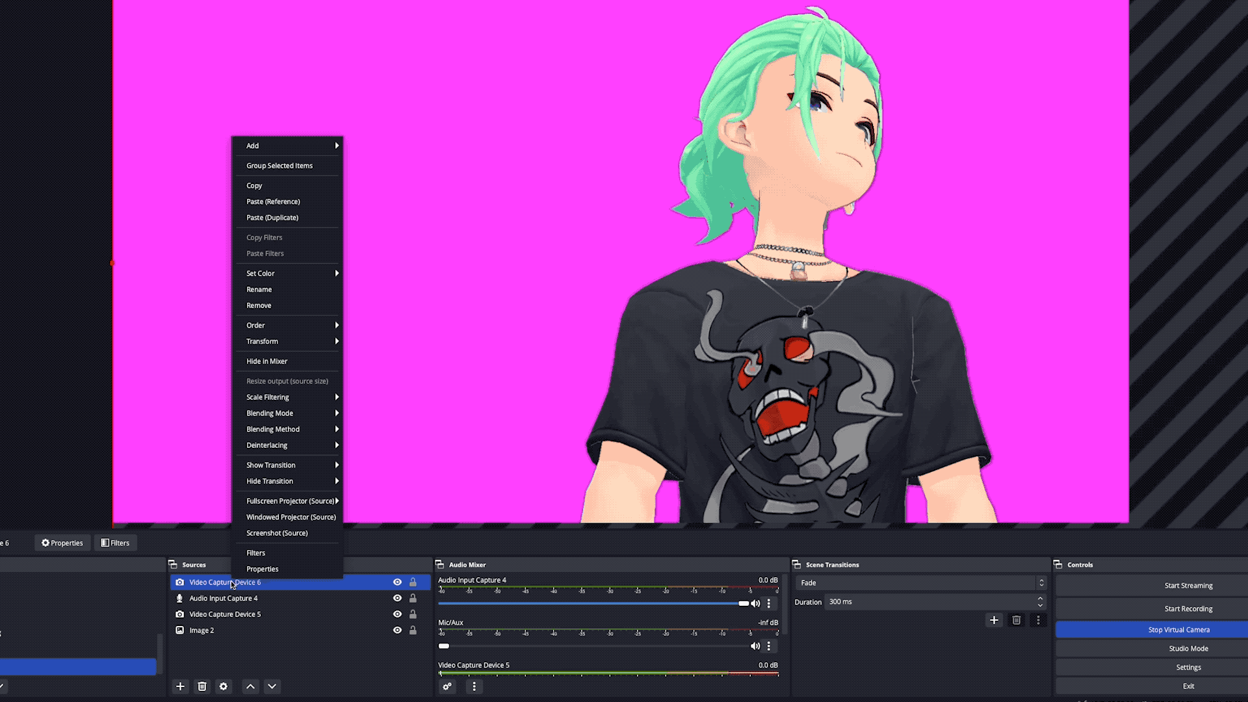Open Advanced Audio Properties gear in Audio Mixer
1248x702 pixels.
447,686
